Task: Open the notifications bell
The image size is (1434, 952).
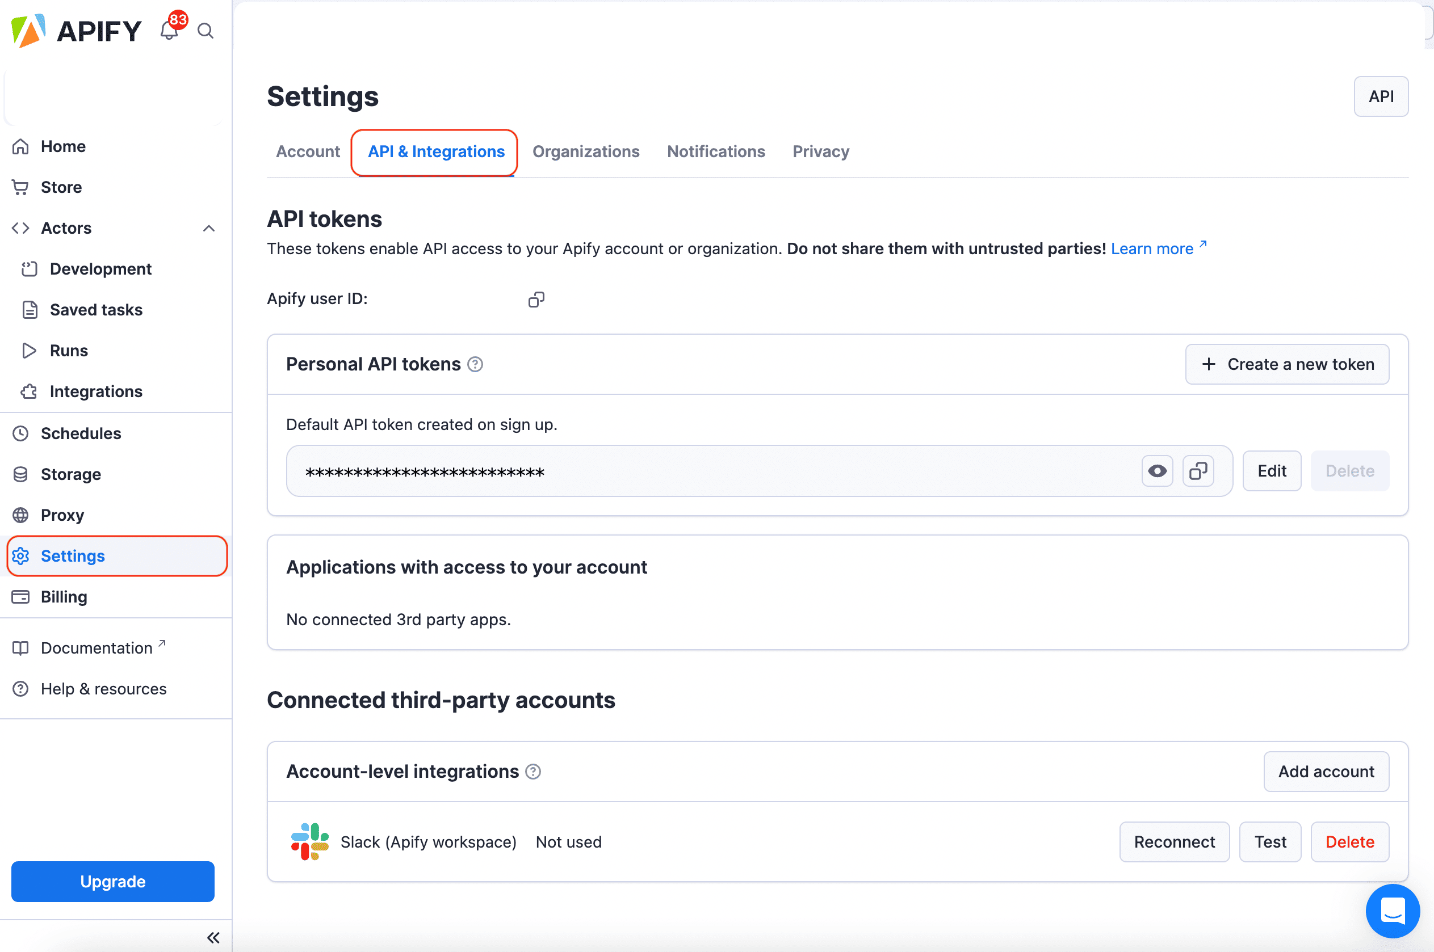Action: pos(169,31)
